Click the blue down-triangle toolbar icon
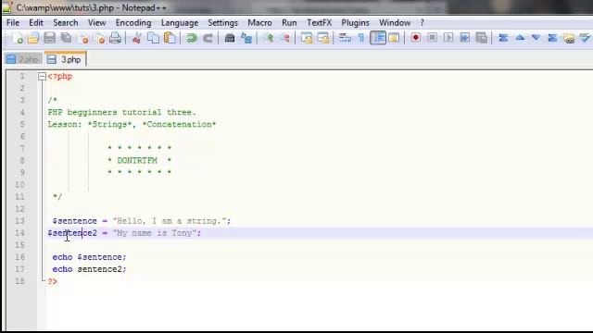Image resolution: width=593 pixels, height=333 pixels. 536,38
